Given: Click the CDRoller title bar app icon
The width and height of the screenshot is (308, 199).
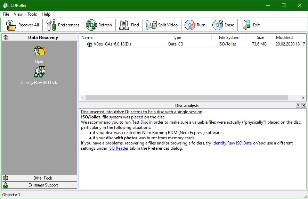Looking at the screenshot, I should pyautogui.click(x=6, y=5).
